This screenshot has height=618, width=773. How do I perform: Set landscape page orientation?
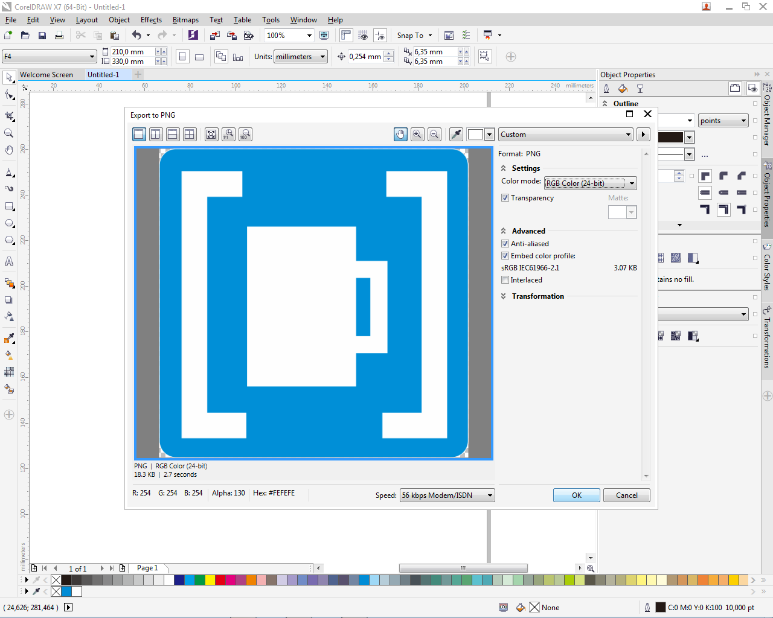point(199,57)
